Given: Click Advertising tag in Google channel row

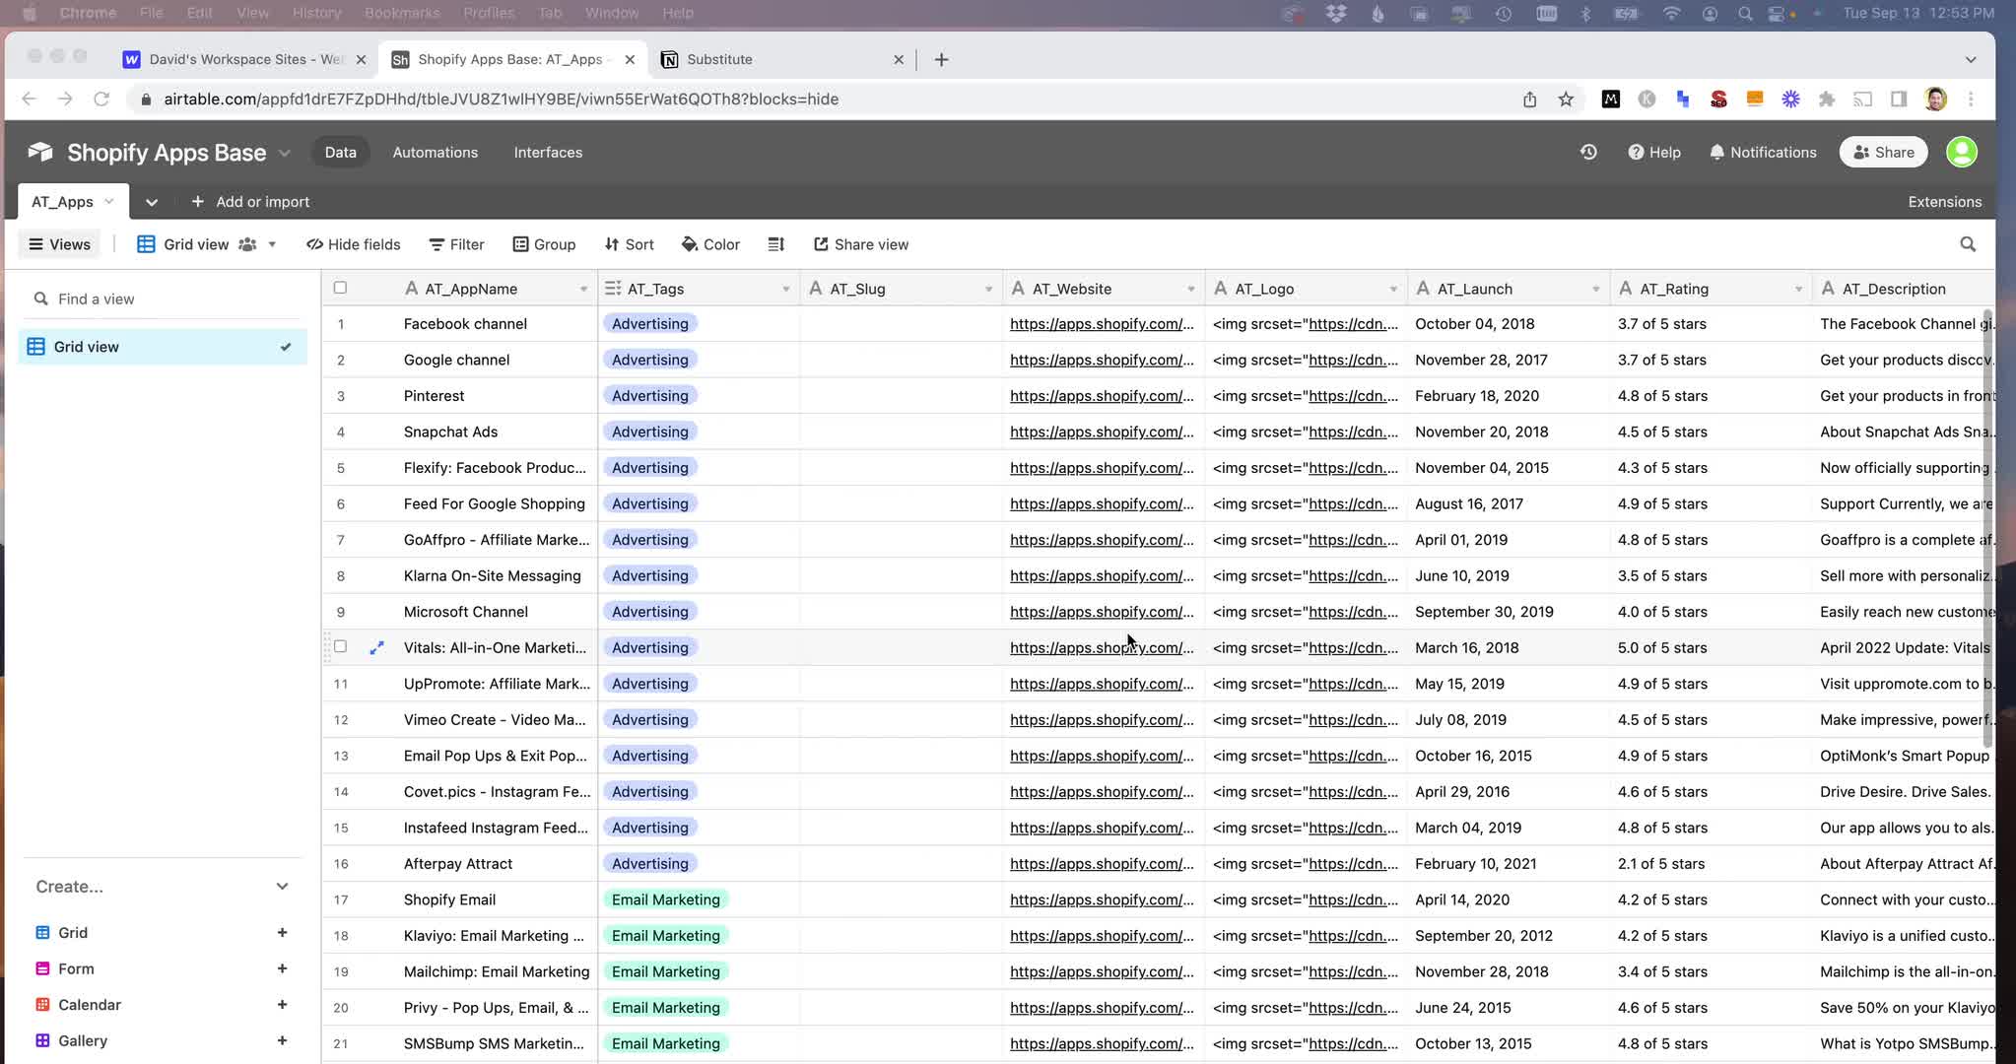Looking at the screenshot, I should click(x=649, y=360).
